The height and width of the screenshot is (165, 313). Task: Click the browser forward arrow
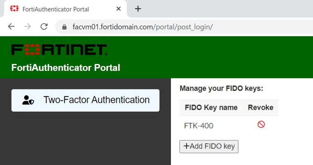click(27, 26)
